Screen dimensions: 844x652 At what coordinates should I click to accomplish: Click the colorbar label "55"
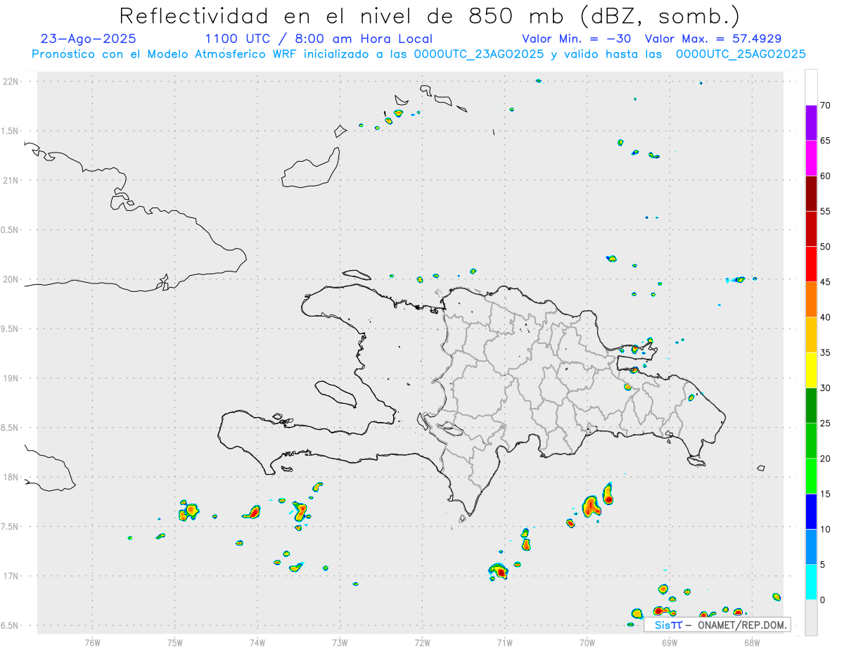point(826,211)
